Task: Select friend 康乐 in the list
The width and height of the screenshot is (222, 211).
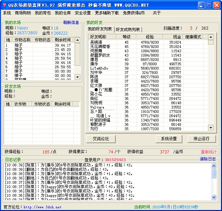Action: pos(148,64)
